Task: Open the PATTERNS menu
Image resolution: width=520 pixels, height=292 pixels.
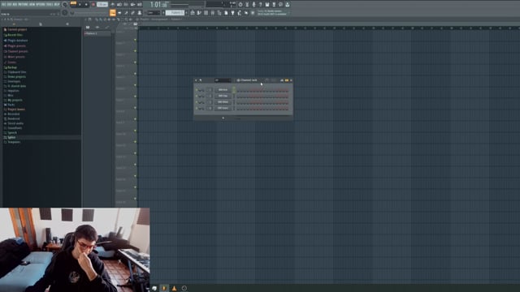Action: click(x=23, y=5)
